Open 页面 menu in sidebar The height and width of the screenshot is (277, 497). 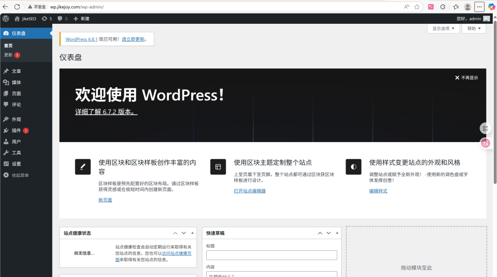(26, 94)
